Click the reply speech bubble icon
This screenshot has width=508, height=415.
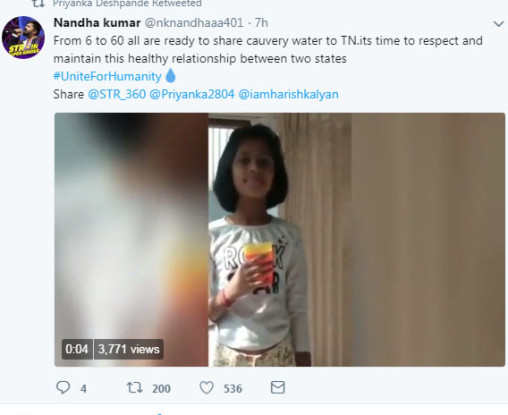pos(63,387)
